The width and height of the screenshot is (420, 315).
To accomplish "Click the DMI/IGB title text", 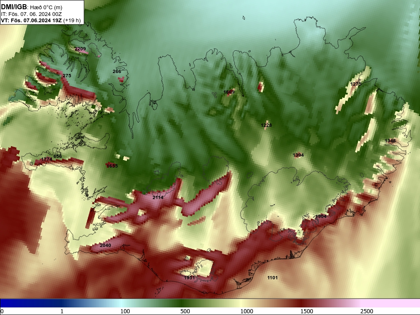I will pyautogui.click(x=14, y=7).
